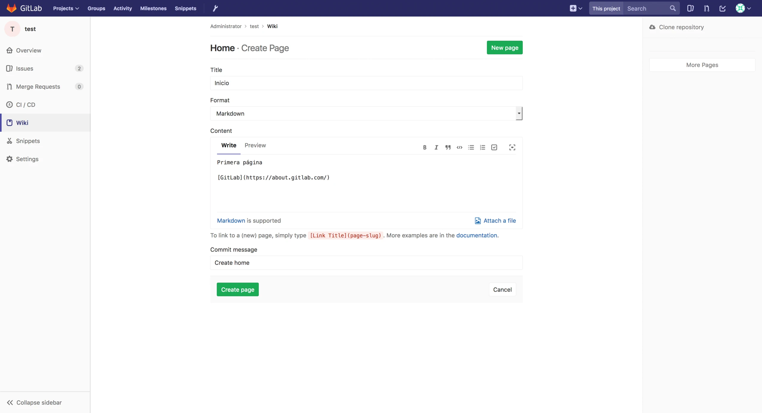Add a numbered list

483,147
